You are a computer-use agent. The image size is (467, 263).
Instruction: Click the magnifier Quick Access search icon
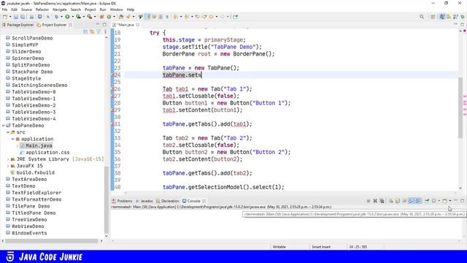tap(422, 17)
